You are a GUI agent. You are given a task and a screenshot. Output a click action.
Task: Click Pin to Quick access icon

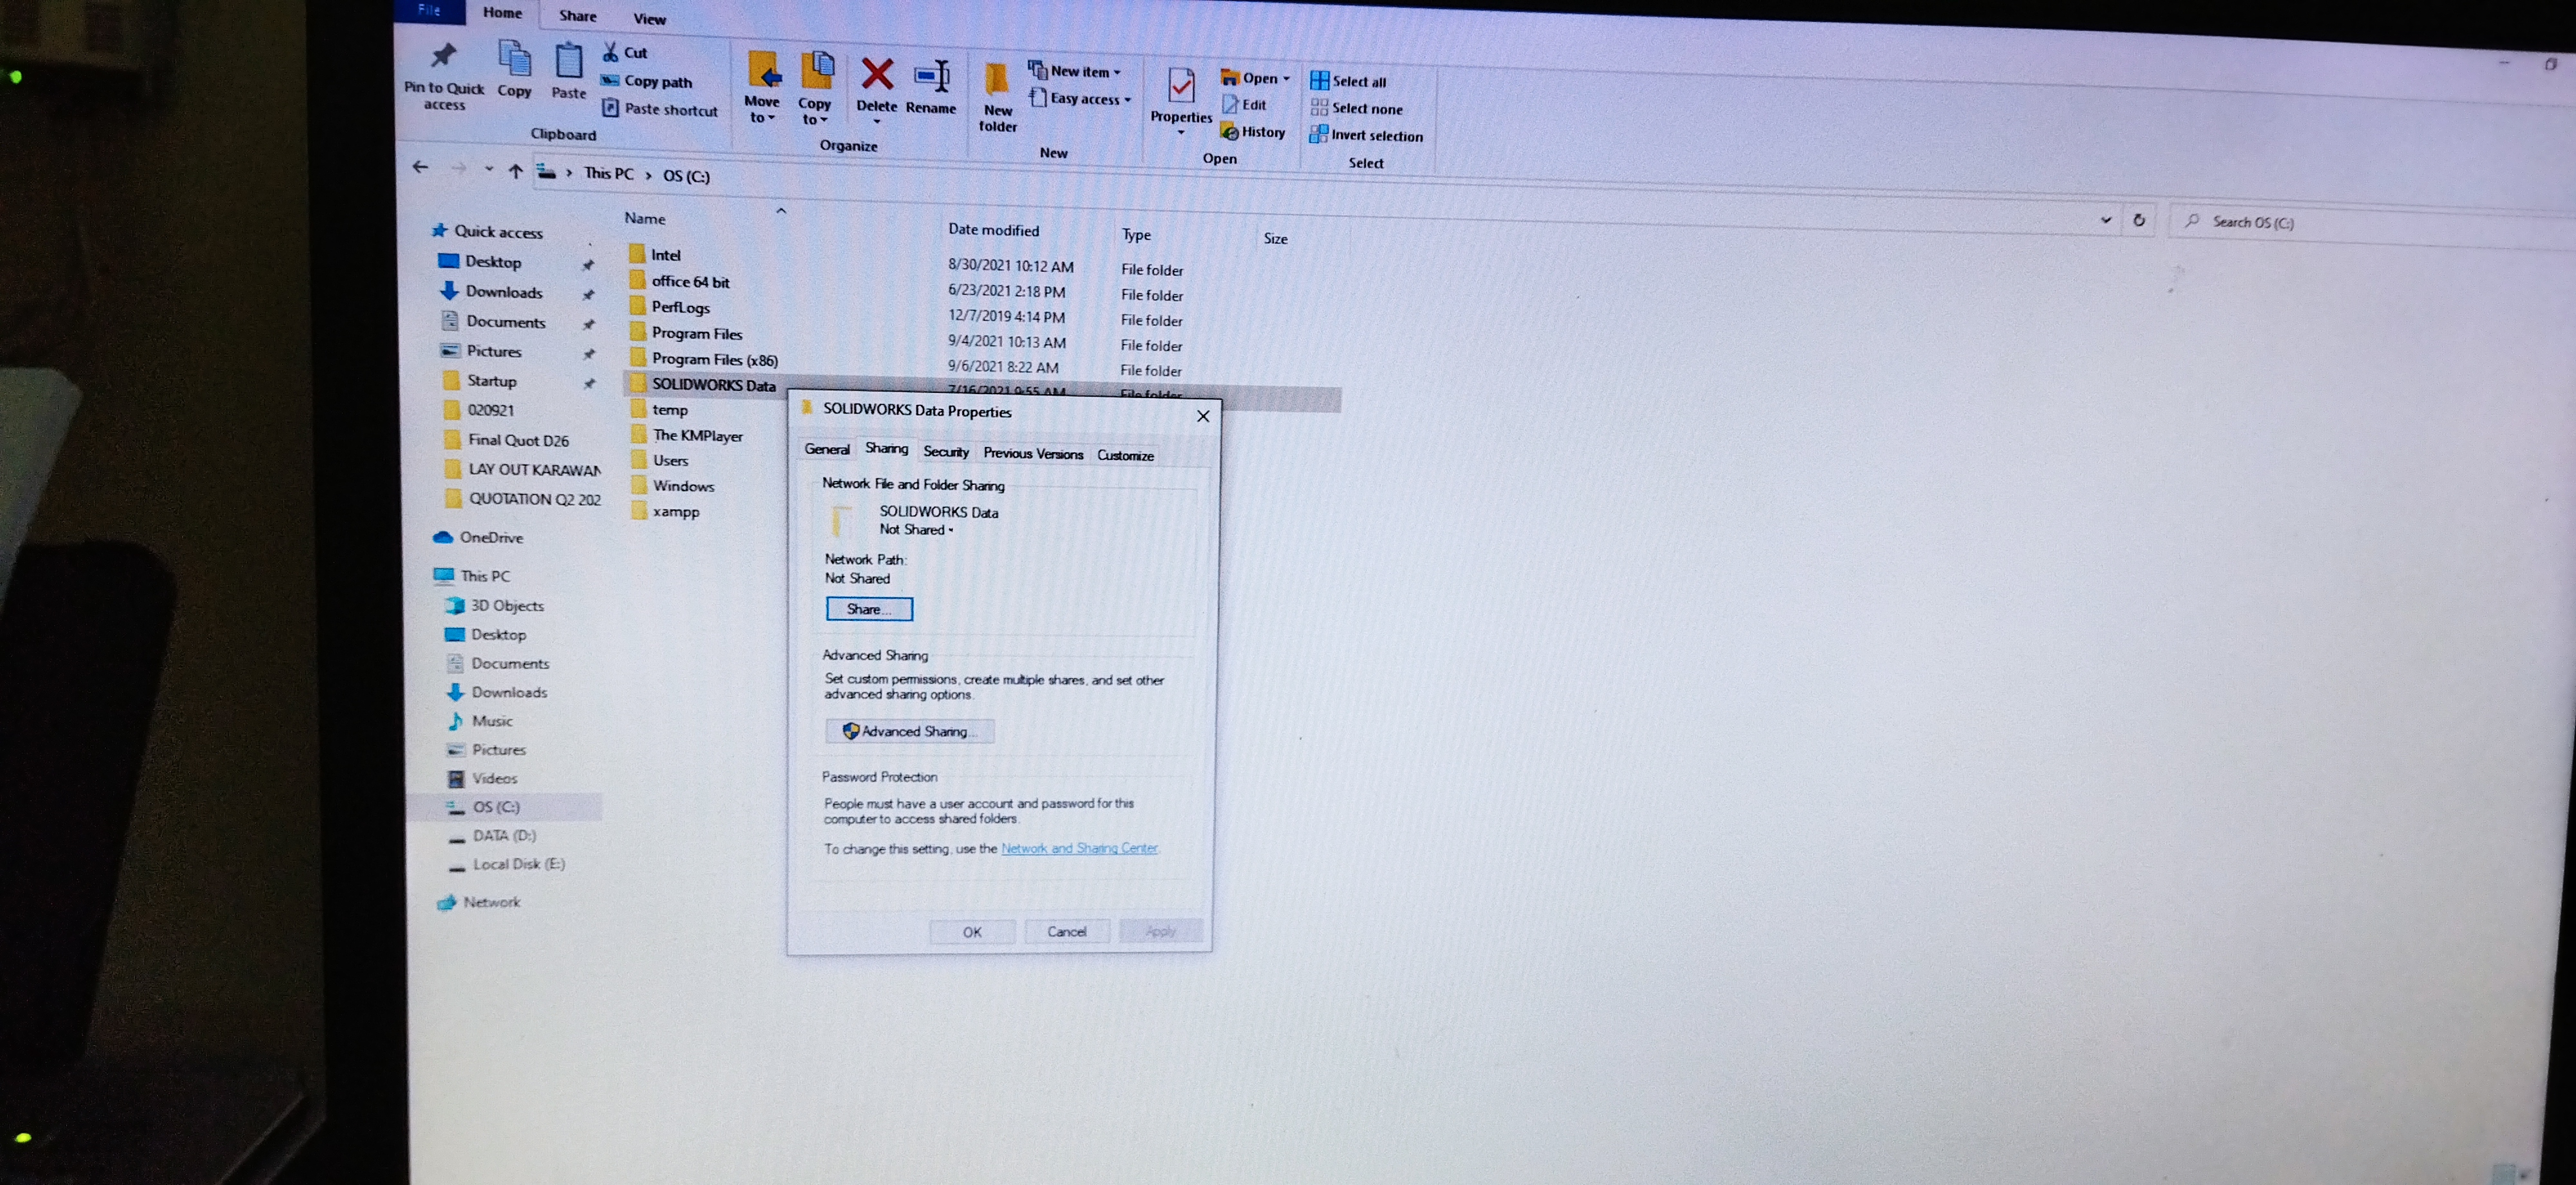coord(443,56)
